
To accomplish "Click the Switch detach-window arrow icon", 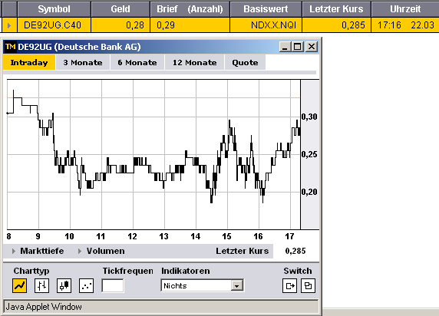I will [289, 286].
